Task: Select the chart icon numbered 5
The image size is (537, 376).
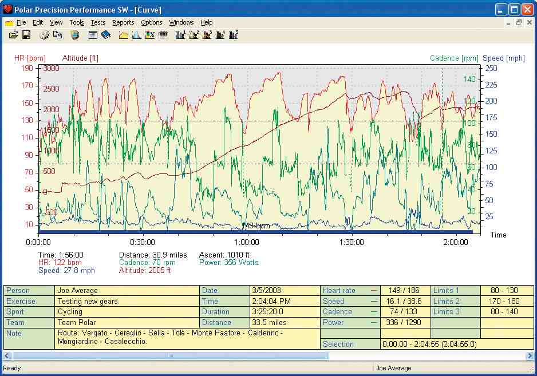Action: tap(234, 35)
